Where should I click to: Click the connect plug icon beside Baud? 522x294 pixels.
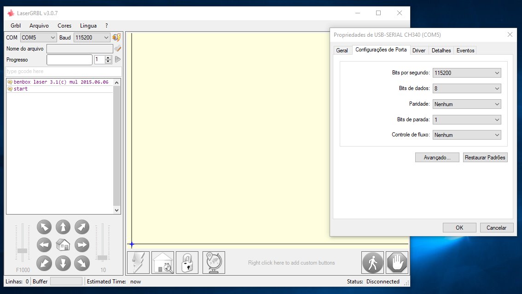click(x=116, y=38)
